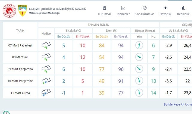Select the '08 Mart Salı' date cell

point(20,57)
